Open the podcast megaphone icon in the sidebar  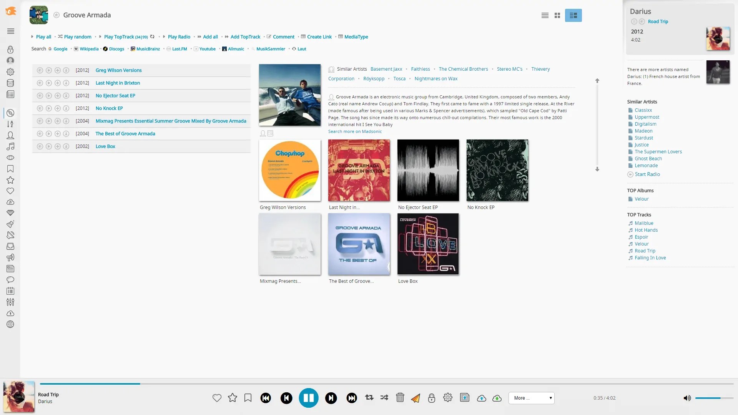click(10, 257)
